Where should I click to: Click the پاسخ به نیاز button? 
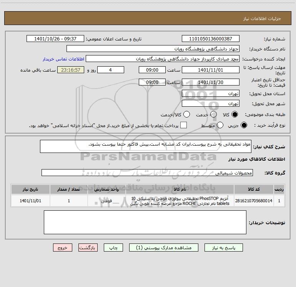click(224, 248)
